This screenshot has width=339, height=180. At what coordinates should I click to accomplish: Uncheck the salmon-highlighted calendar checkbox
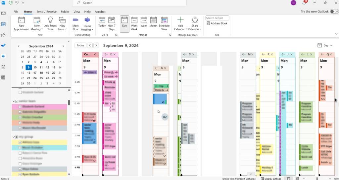[x=20, y=123]
